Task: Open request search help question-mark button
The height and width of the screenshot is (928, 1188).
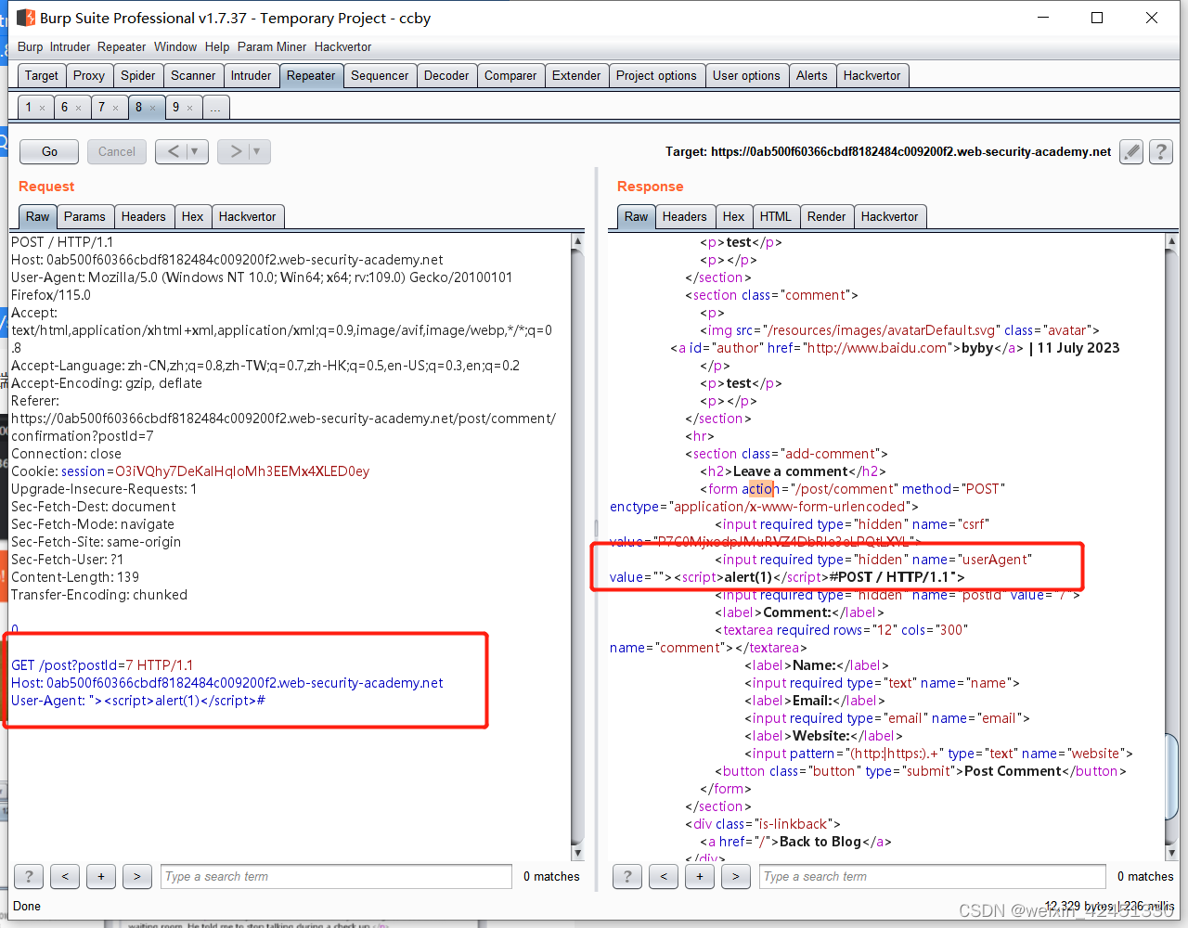Action: [x=29, y=876]
